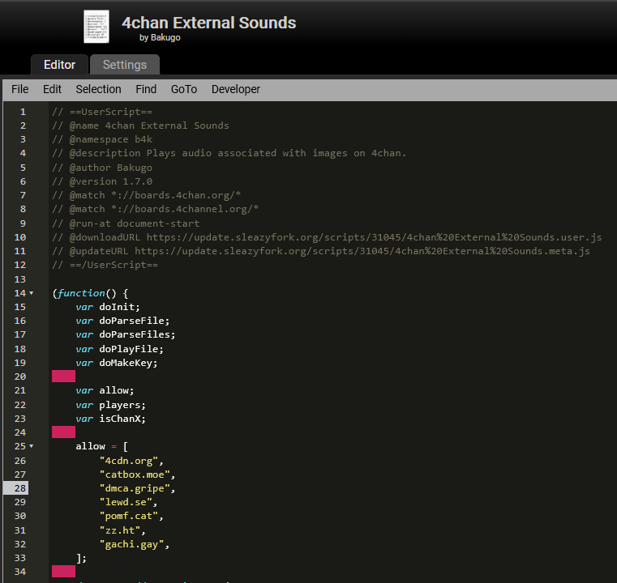Click the "zz.ht" string
The height and width of the screenshot is (583, 617).
pos(120,530)
